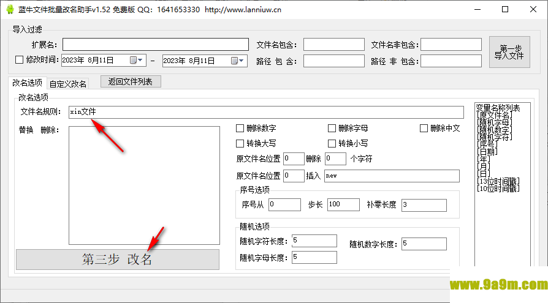Check the 删除中文 option

(424, 129)
